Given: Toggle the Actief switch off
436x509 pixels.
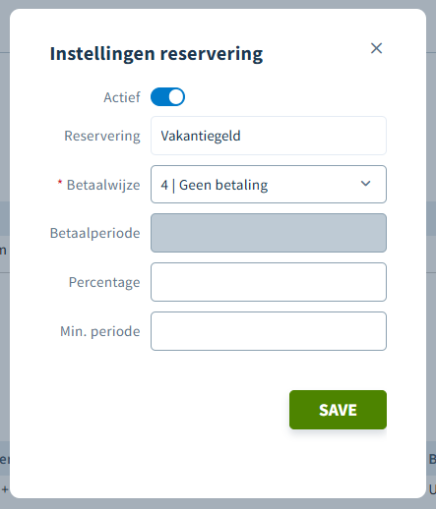Looking at the screenshot, I should 167,97.
